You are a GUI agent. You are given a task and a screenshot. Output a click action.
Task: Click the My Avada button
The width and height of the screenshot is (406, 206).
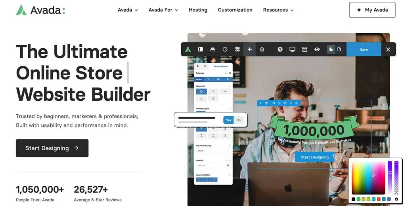pyautogui.click(x=372, y=10)
